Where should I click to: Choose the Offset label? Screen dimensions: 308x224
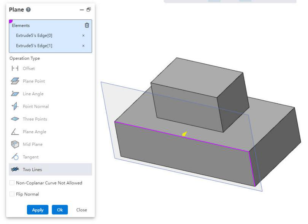(x=29, y=68)
